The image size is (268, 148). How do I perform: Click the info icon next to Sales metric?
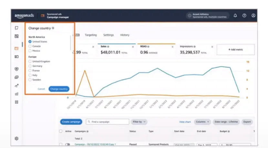pyautogui.click(x=108, y=47)
